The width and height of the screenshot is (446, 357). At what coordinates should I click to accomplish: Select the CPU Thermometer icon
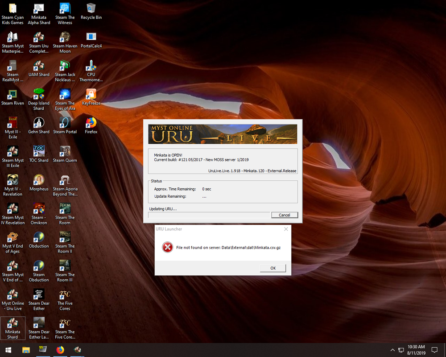(x=91, y=71)
